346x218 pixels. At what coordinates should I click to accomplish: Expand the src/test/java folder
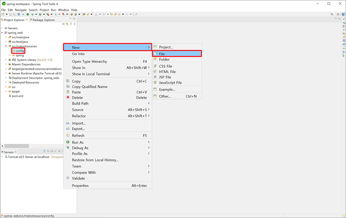pyautogui.click(x=6, y=42)
